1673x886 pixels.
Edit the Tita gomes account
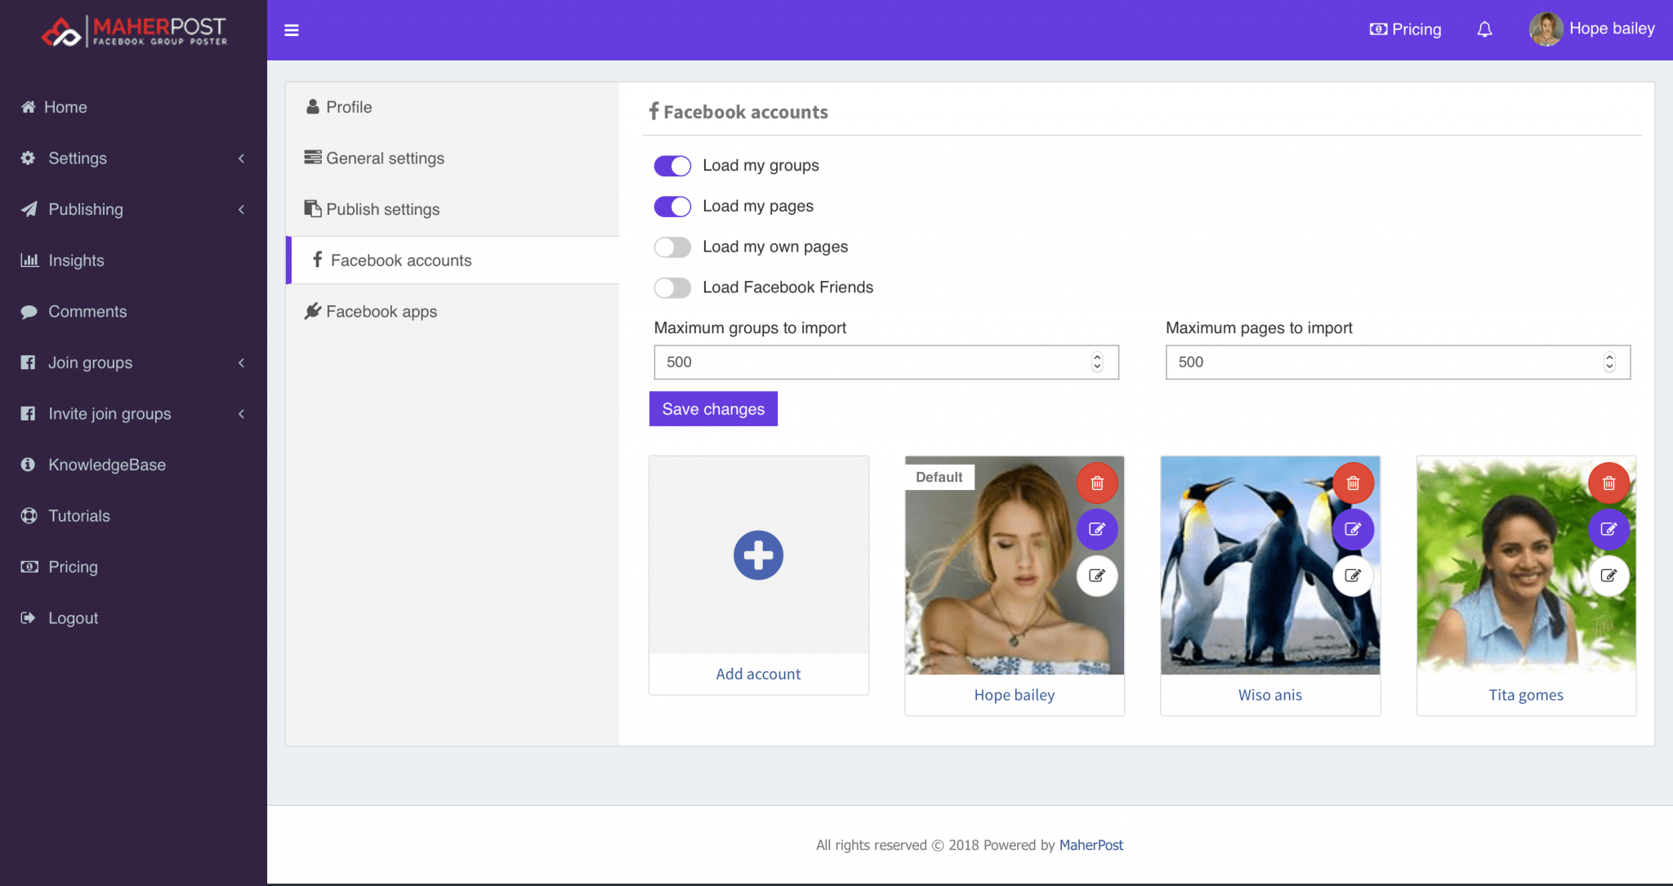(x=1608, y=529)
